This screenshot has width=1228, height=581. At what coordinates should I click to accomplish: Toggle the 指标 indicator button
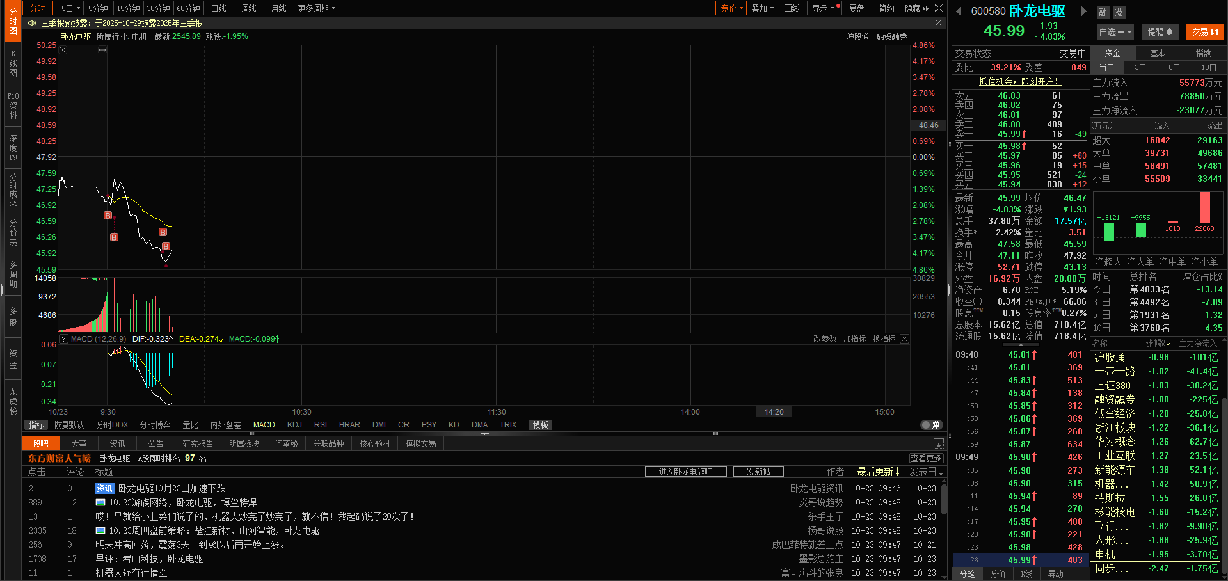click(36, 425)
